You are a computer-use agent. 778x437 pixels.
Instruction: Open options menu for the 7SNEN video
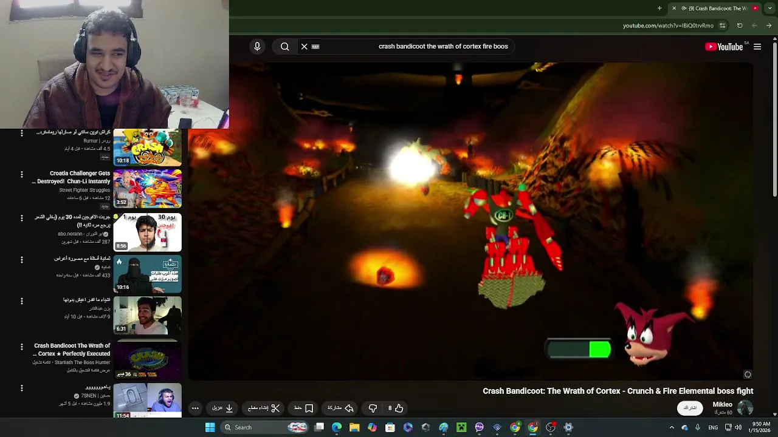click(22, 388)
